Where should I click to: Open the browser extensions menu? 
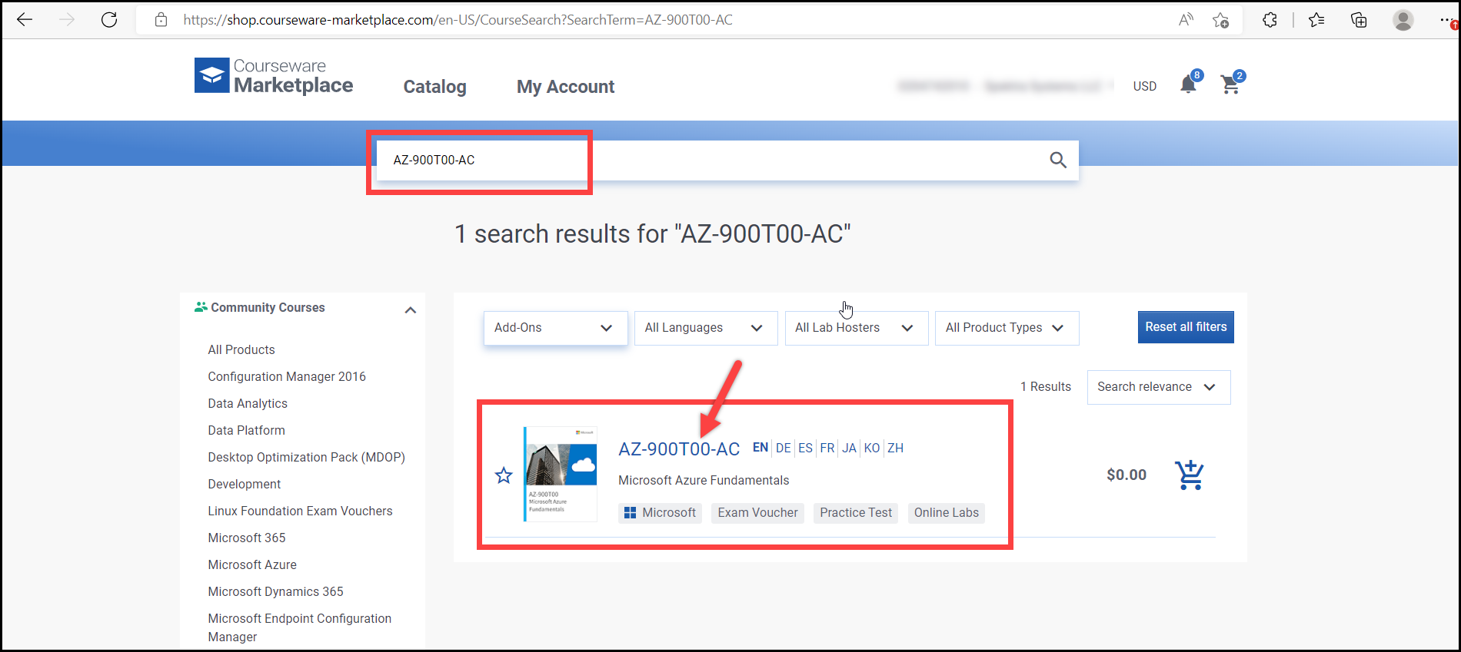point(1270,20)
